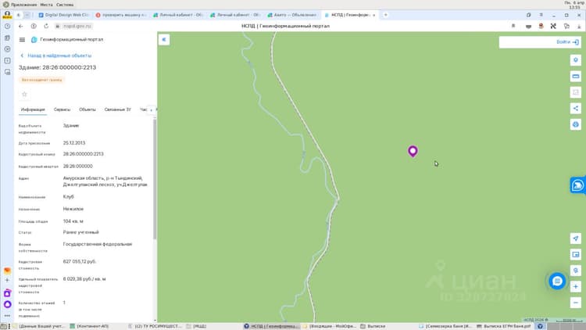This screenshot has height=330, width=586.
Task: Click the share map icon
Action: [x=576, y=109]
